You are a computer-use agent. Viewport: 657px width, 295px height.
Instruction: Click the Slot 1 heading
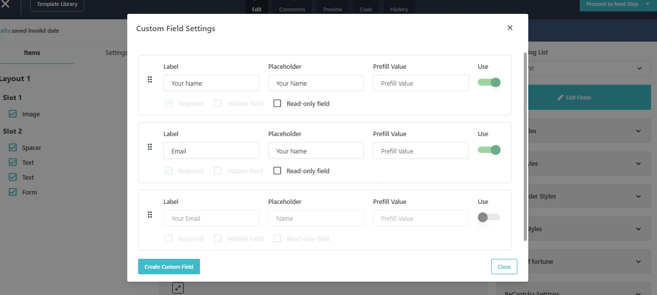point(12,98)
